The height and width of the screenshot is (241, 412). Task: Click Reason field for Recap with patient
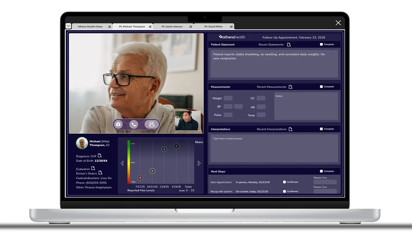click(325, 191)
